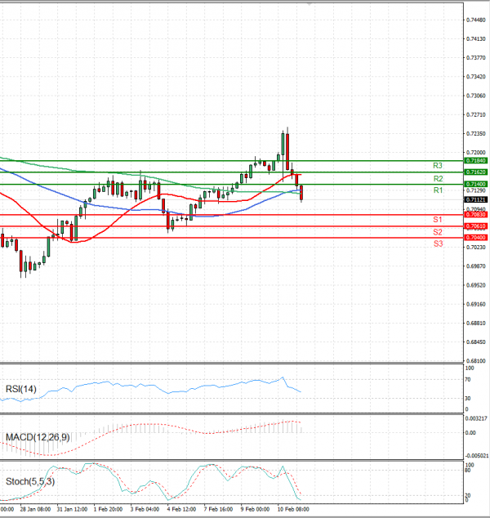Click the 0.70230 price axis value

476,247
